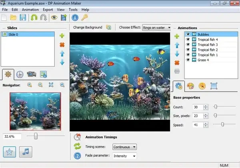This screenshot has height=168, width=240.
Task: Click the Navigator preview thumbnail
Action: click(35, 111)
